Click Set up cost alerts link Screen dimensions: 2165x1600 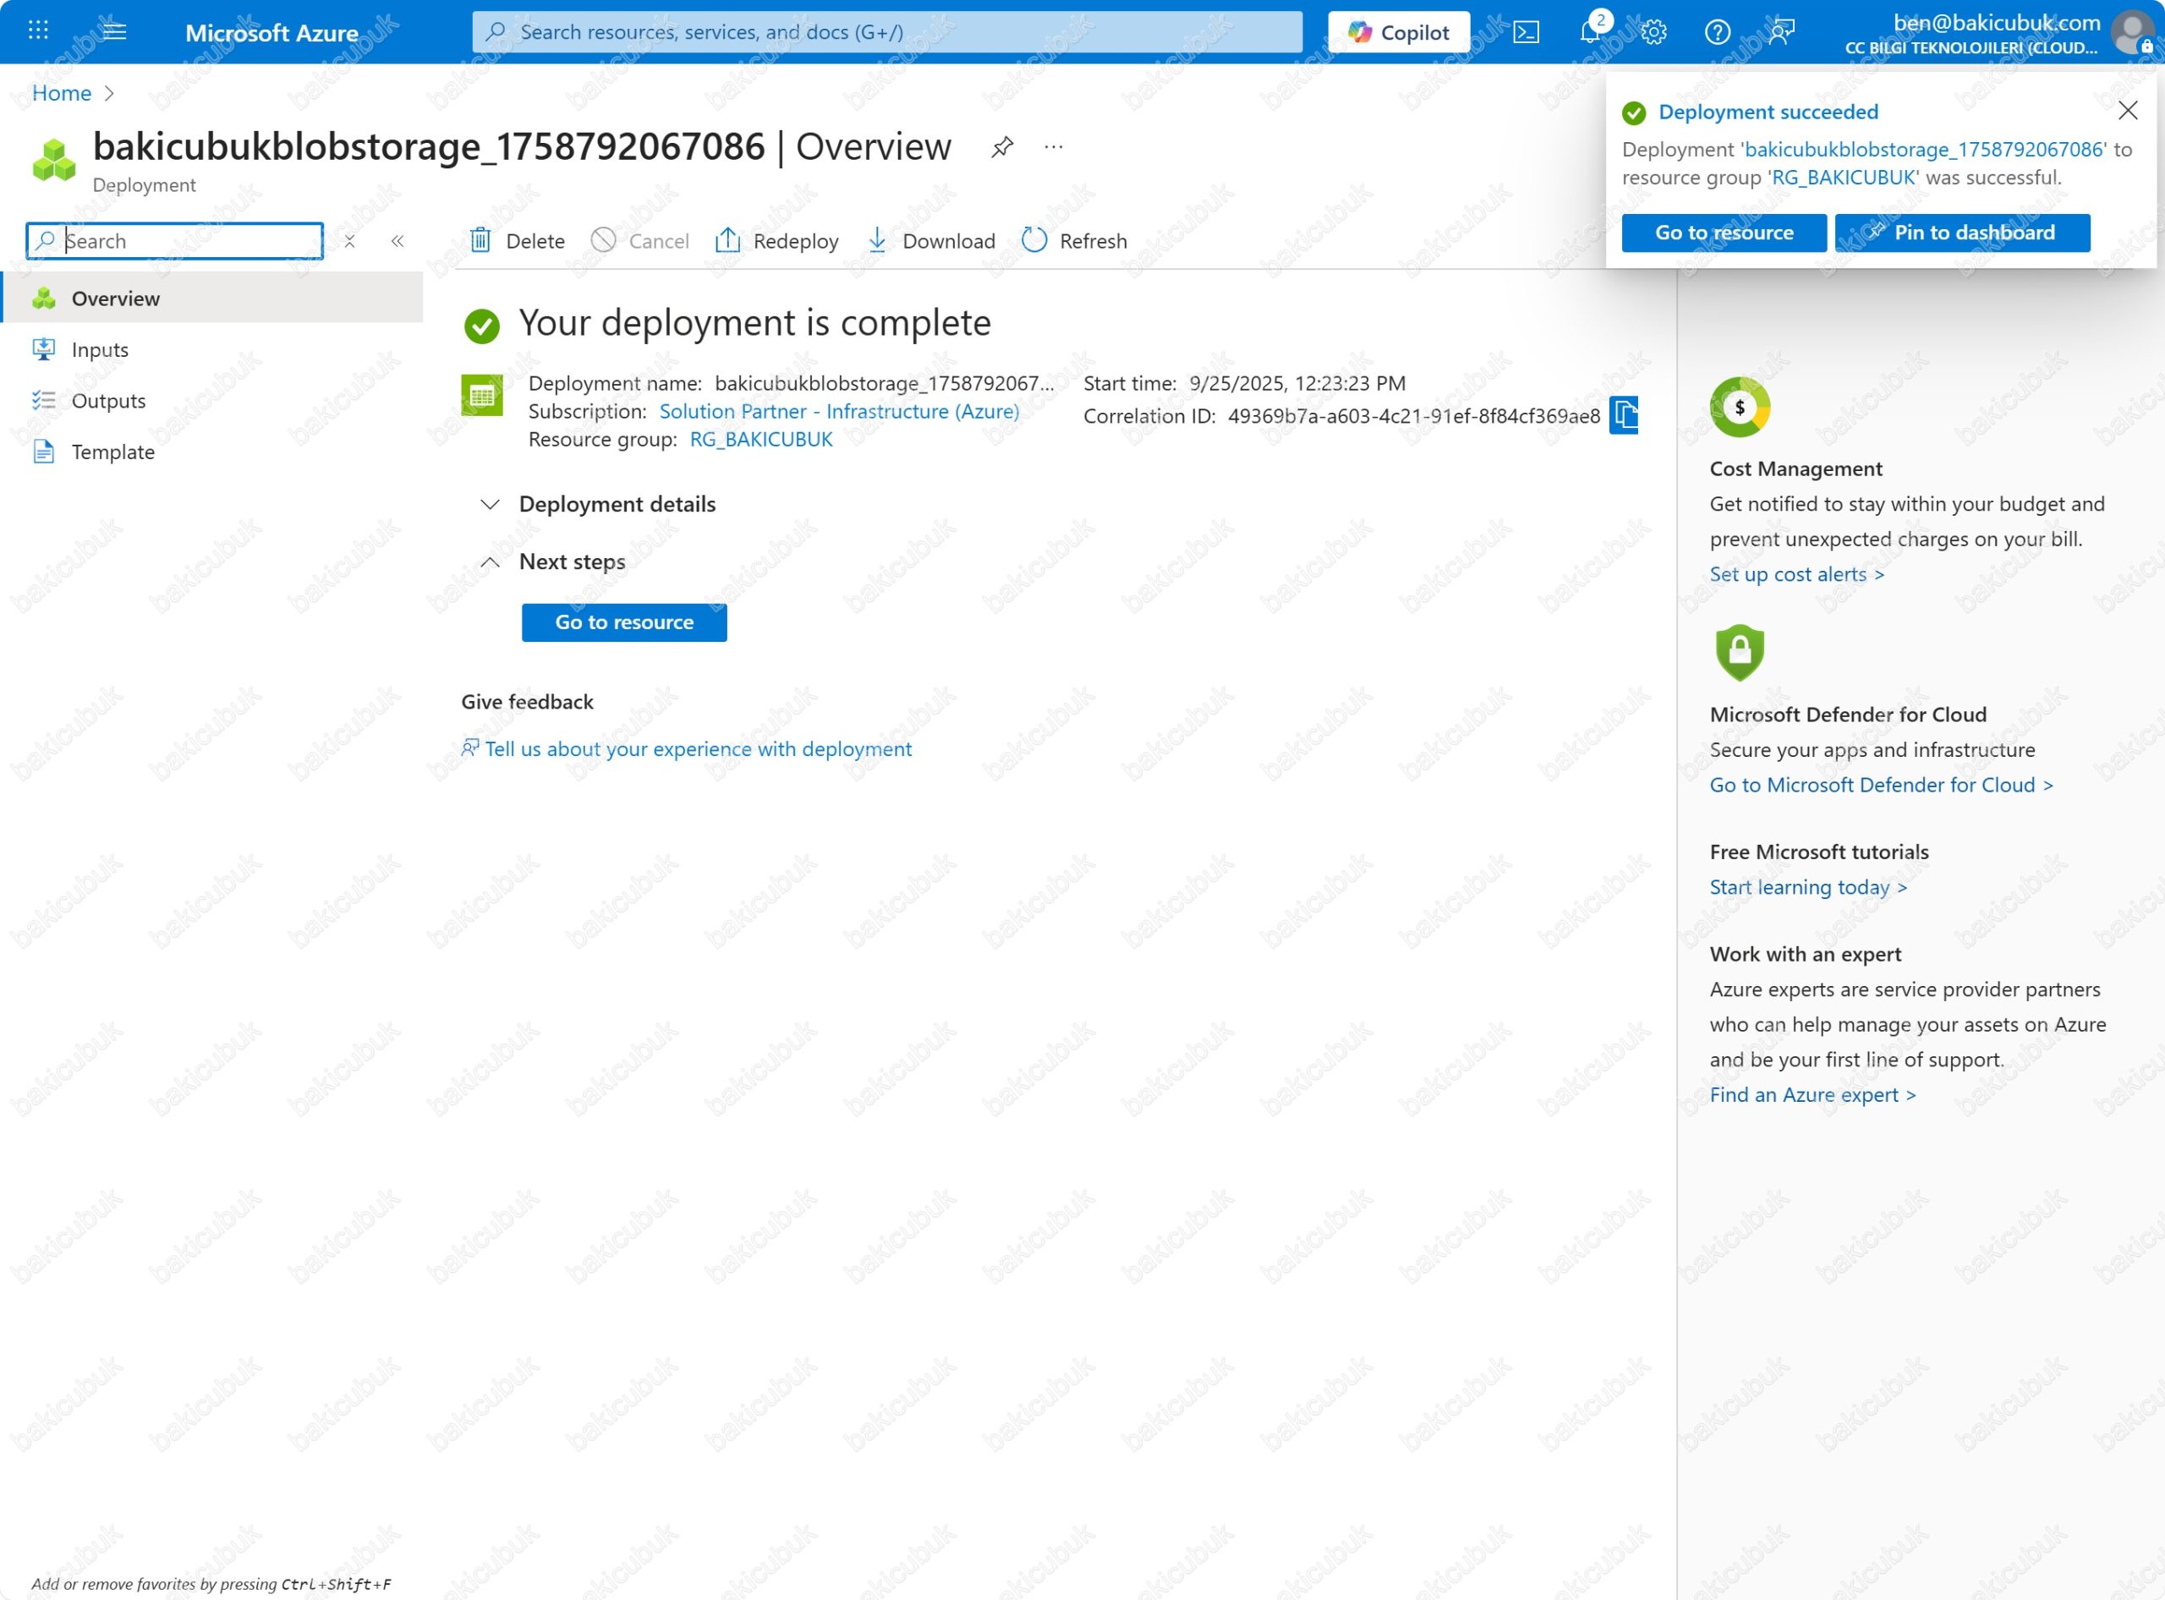1797,574
